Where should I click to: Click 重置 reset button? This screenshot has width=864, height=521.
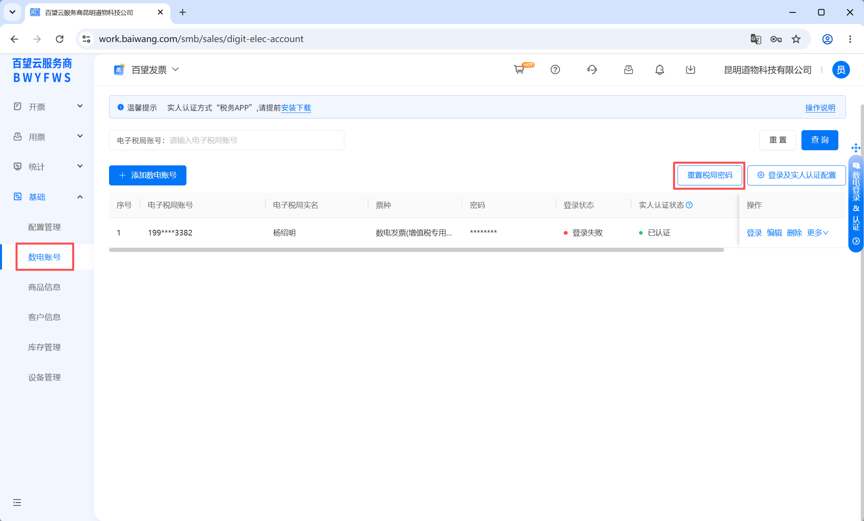click(777, 140)
